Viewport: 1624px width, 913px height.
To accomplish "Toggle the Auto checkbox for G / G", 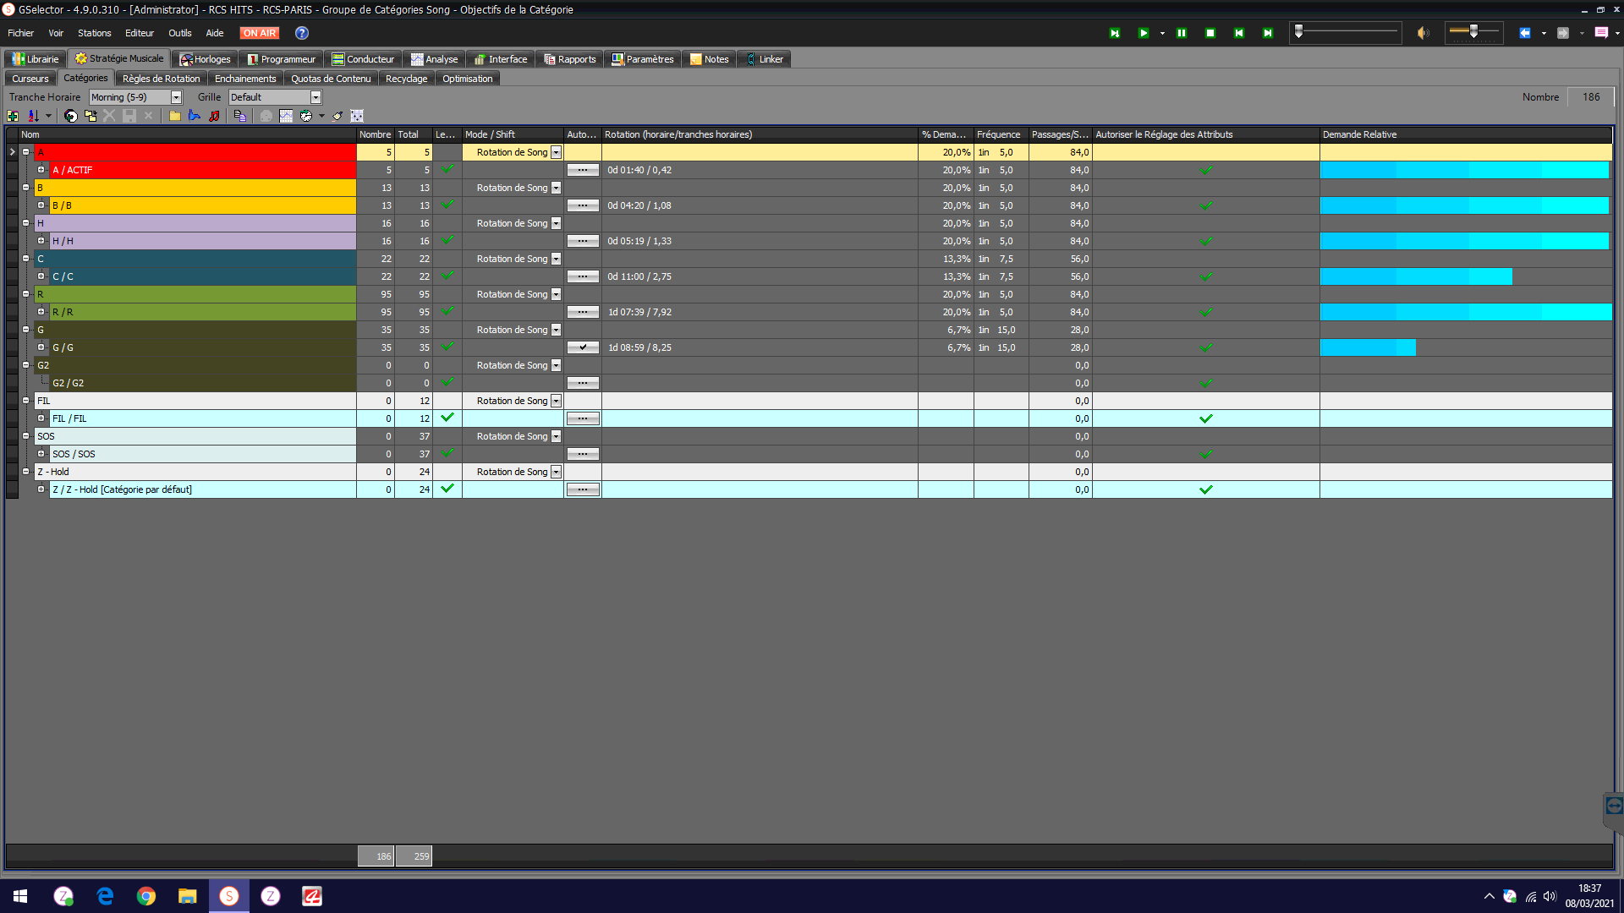I will (583, 347).
